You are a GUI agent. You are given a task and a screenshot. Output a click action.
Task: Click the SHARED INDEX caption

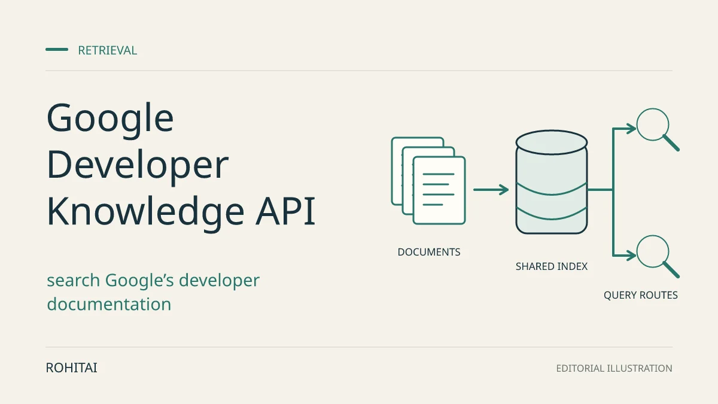click(x=552, y=266)
